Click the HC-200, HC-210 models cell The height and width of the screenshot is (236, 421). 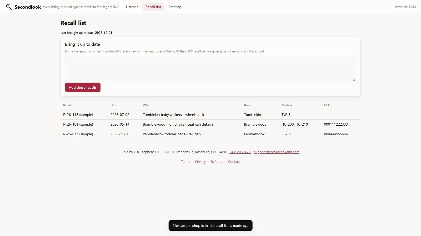pos(294,124)
